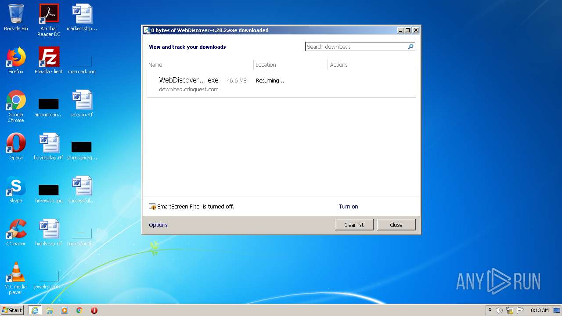Open the successful Word document icon
The height and width of the screenshot is (316, 562).
coord(82,190)
